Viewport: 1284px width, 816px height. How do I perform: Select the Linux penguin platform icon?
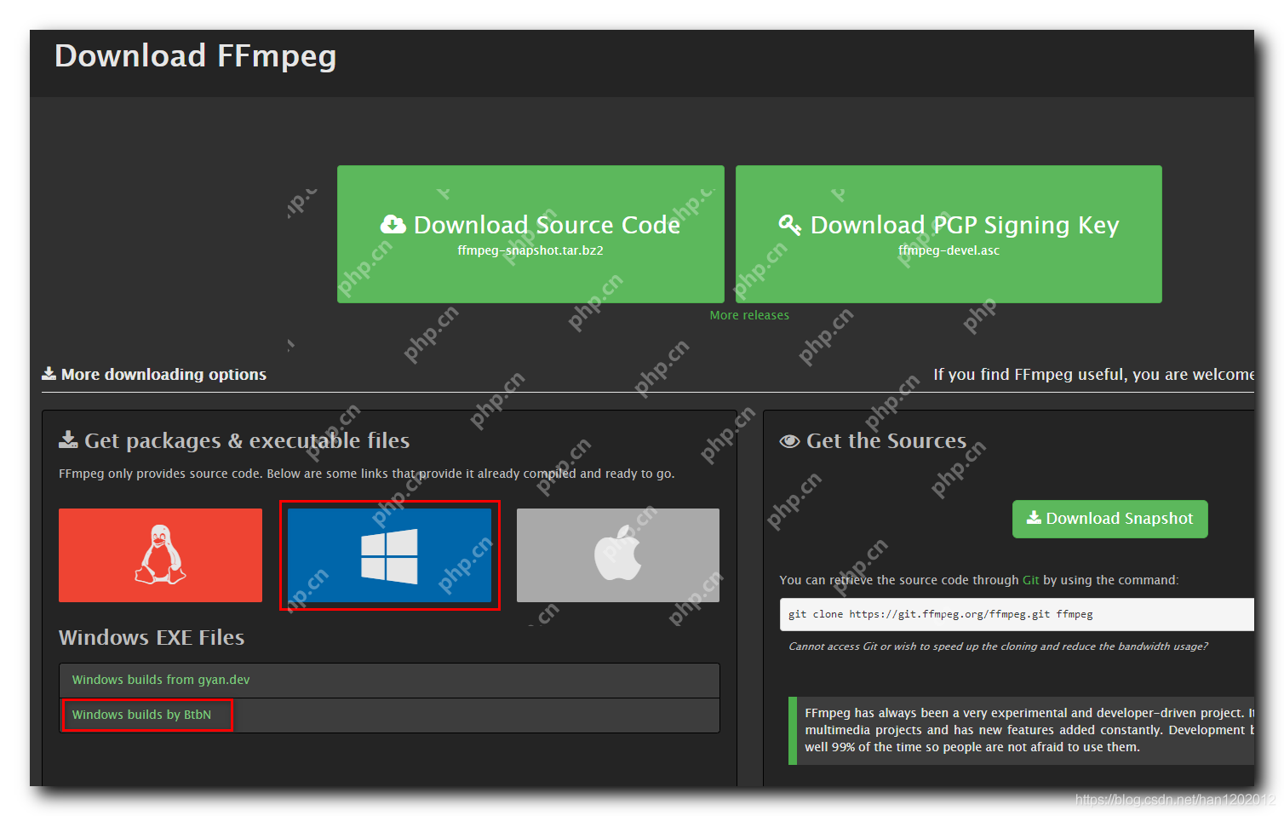click(x=160, y=555)
